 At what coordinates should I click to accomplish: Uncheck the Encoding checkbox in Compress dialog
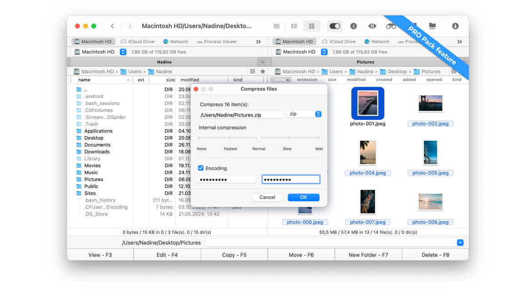coord(200,168)
